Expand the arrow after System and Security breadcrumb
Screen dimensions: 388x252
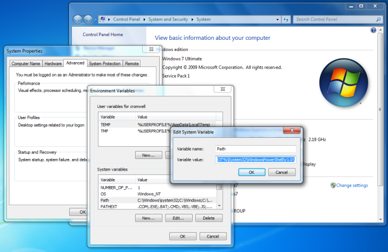[x=192, y=19]
